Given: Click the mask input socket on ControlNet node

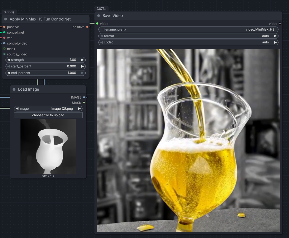Looking at the screenshot, I should (4, 49).
